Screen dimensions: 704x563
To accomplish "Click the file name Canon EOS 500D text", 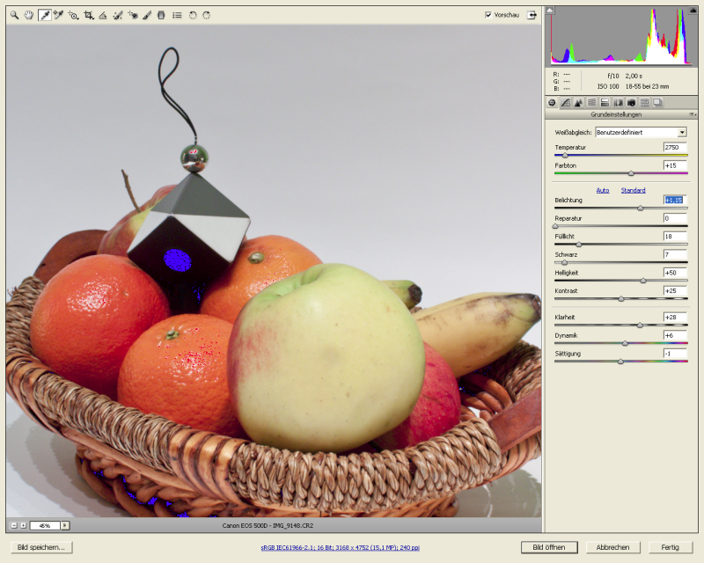I will tap(268, 525).
